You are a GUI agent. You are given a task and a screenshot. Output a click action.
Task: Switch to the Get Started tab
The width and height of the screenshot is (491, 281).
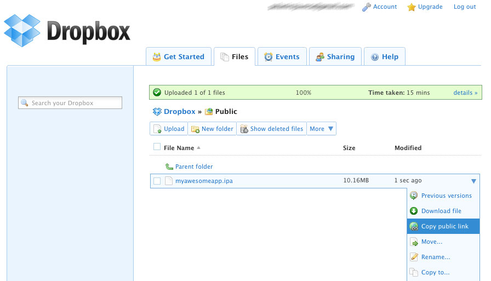[x=179, y=56]
